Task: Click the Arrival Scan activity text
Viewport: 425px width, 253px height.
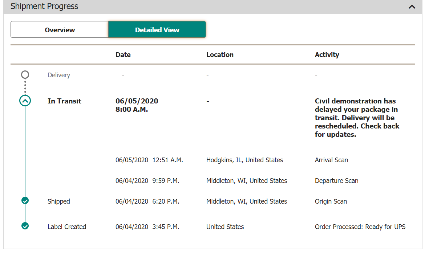Action: [x=331, y=160]
